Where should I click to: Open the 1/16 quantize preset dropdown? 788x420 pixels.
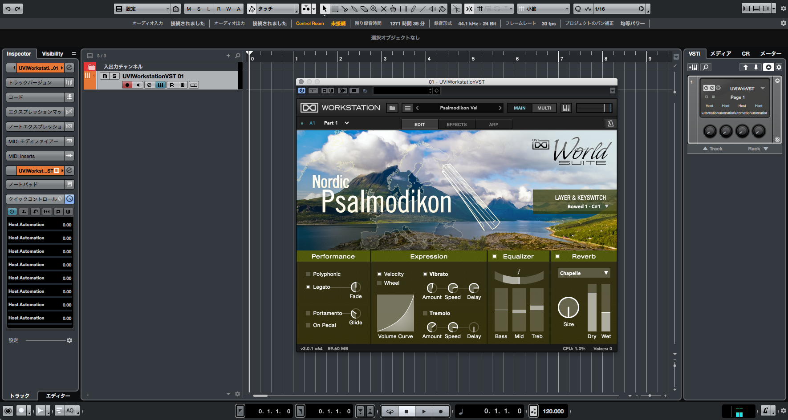click(620, 8)
